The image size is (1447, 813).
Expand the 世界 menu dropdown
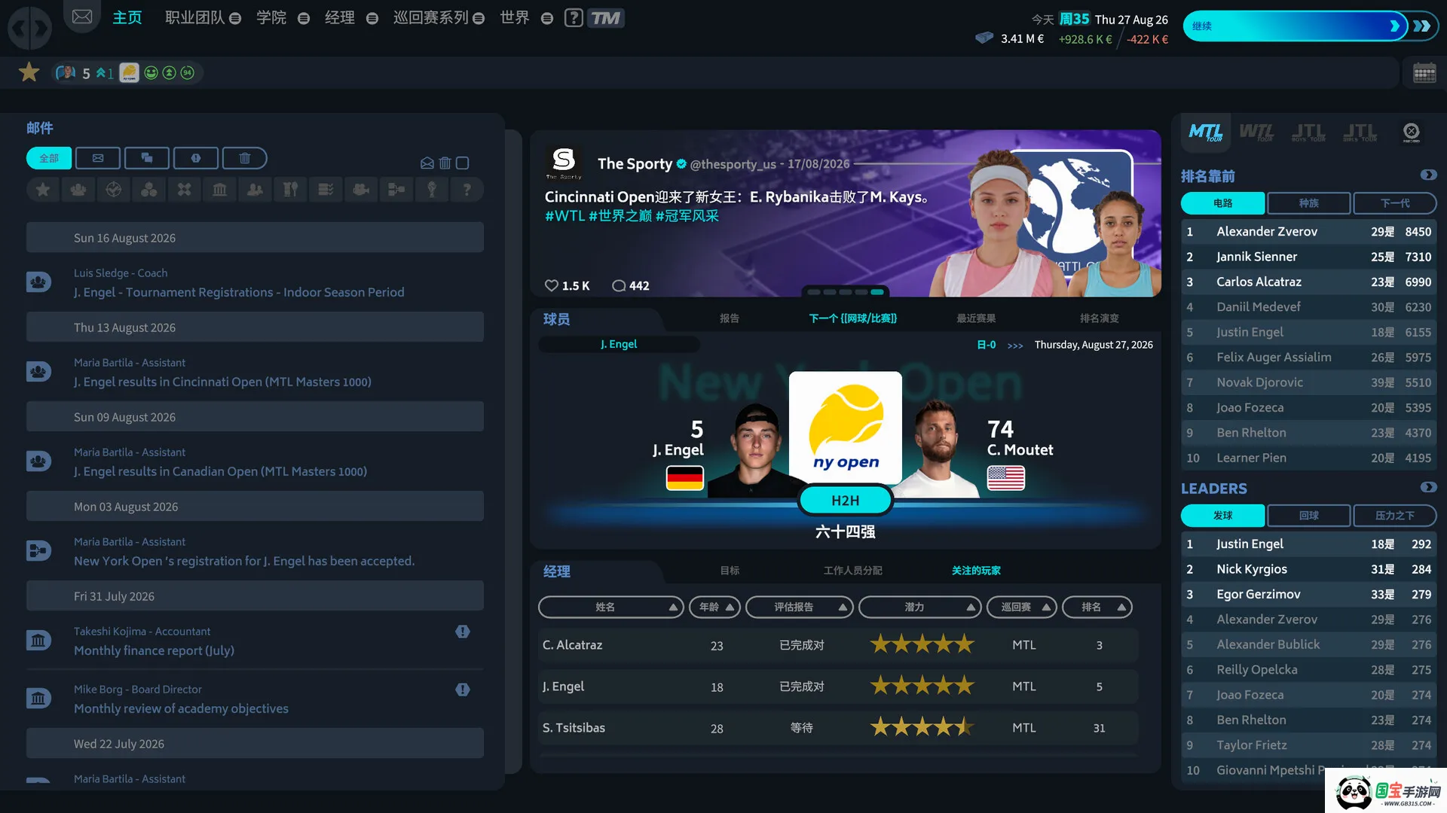click(547, 18)
